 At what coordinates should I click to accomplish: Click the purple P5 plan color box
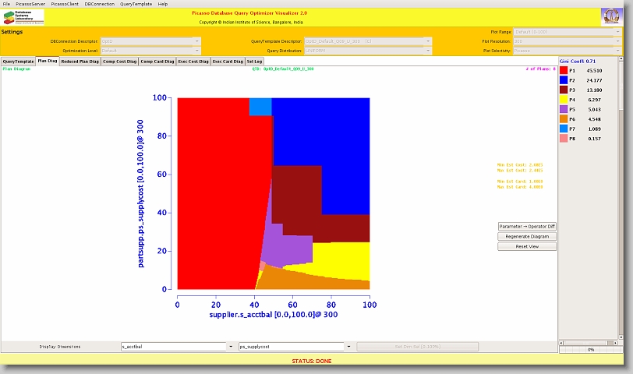coord(564,109)
